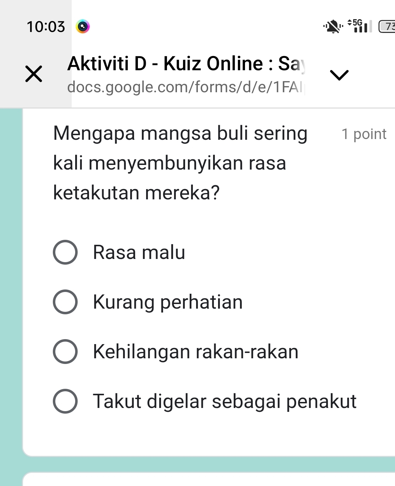Expand the page options chevron
The height and width of the screenshot is (486, 395).
[x=339, y=74]
